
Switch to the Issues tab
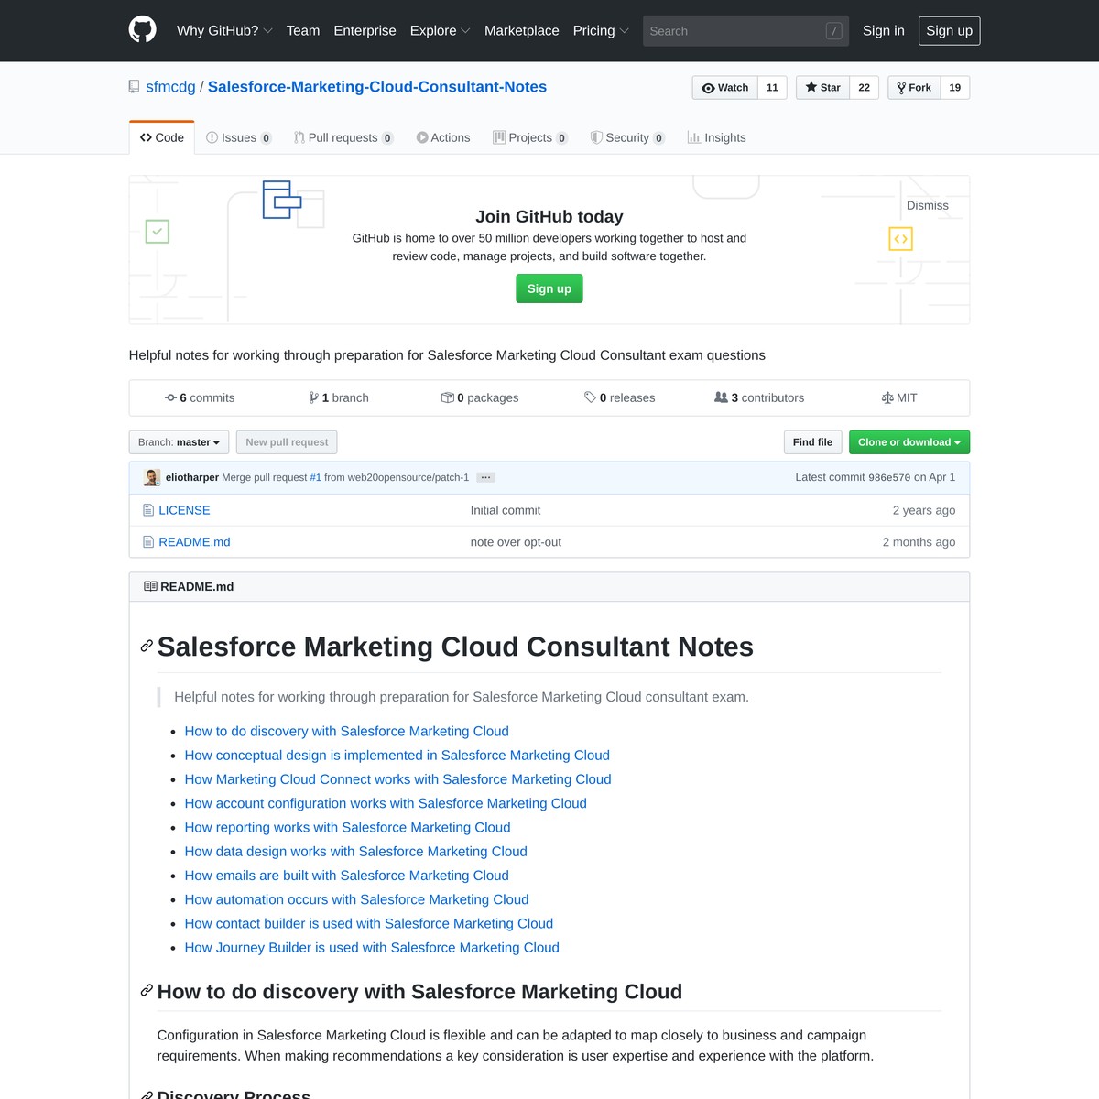pos(238,137)
